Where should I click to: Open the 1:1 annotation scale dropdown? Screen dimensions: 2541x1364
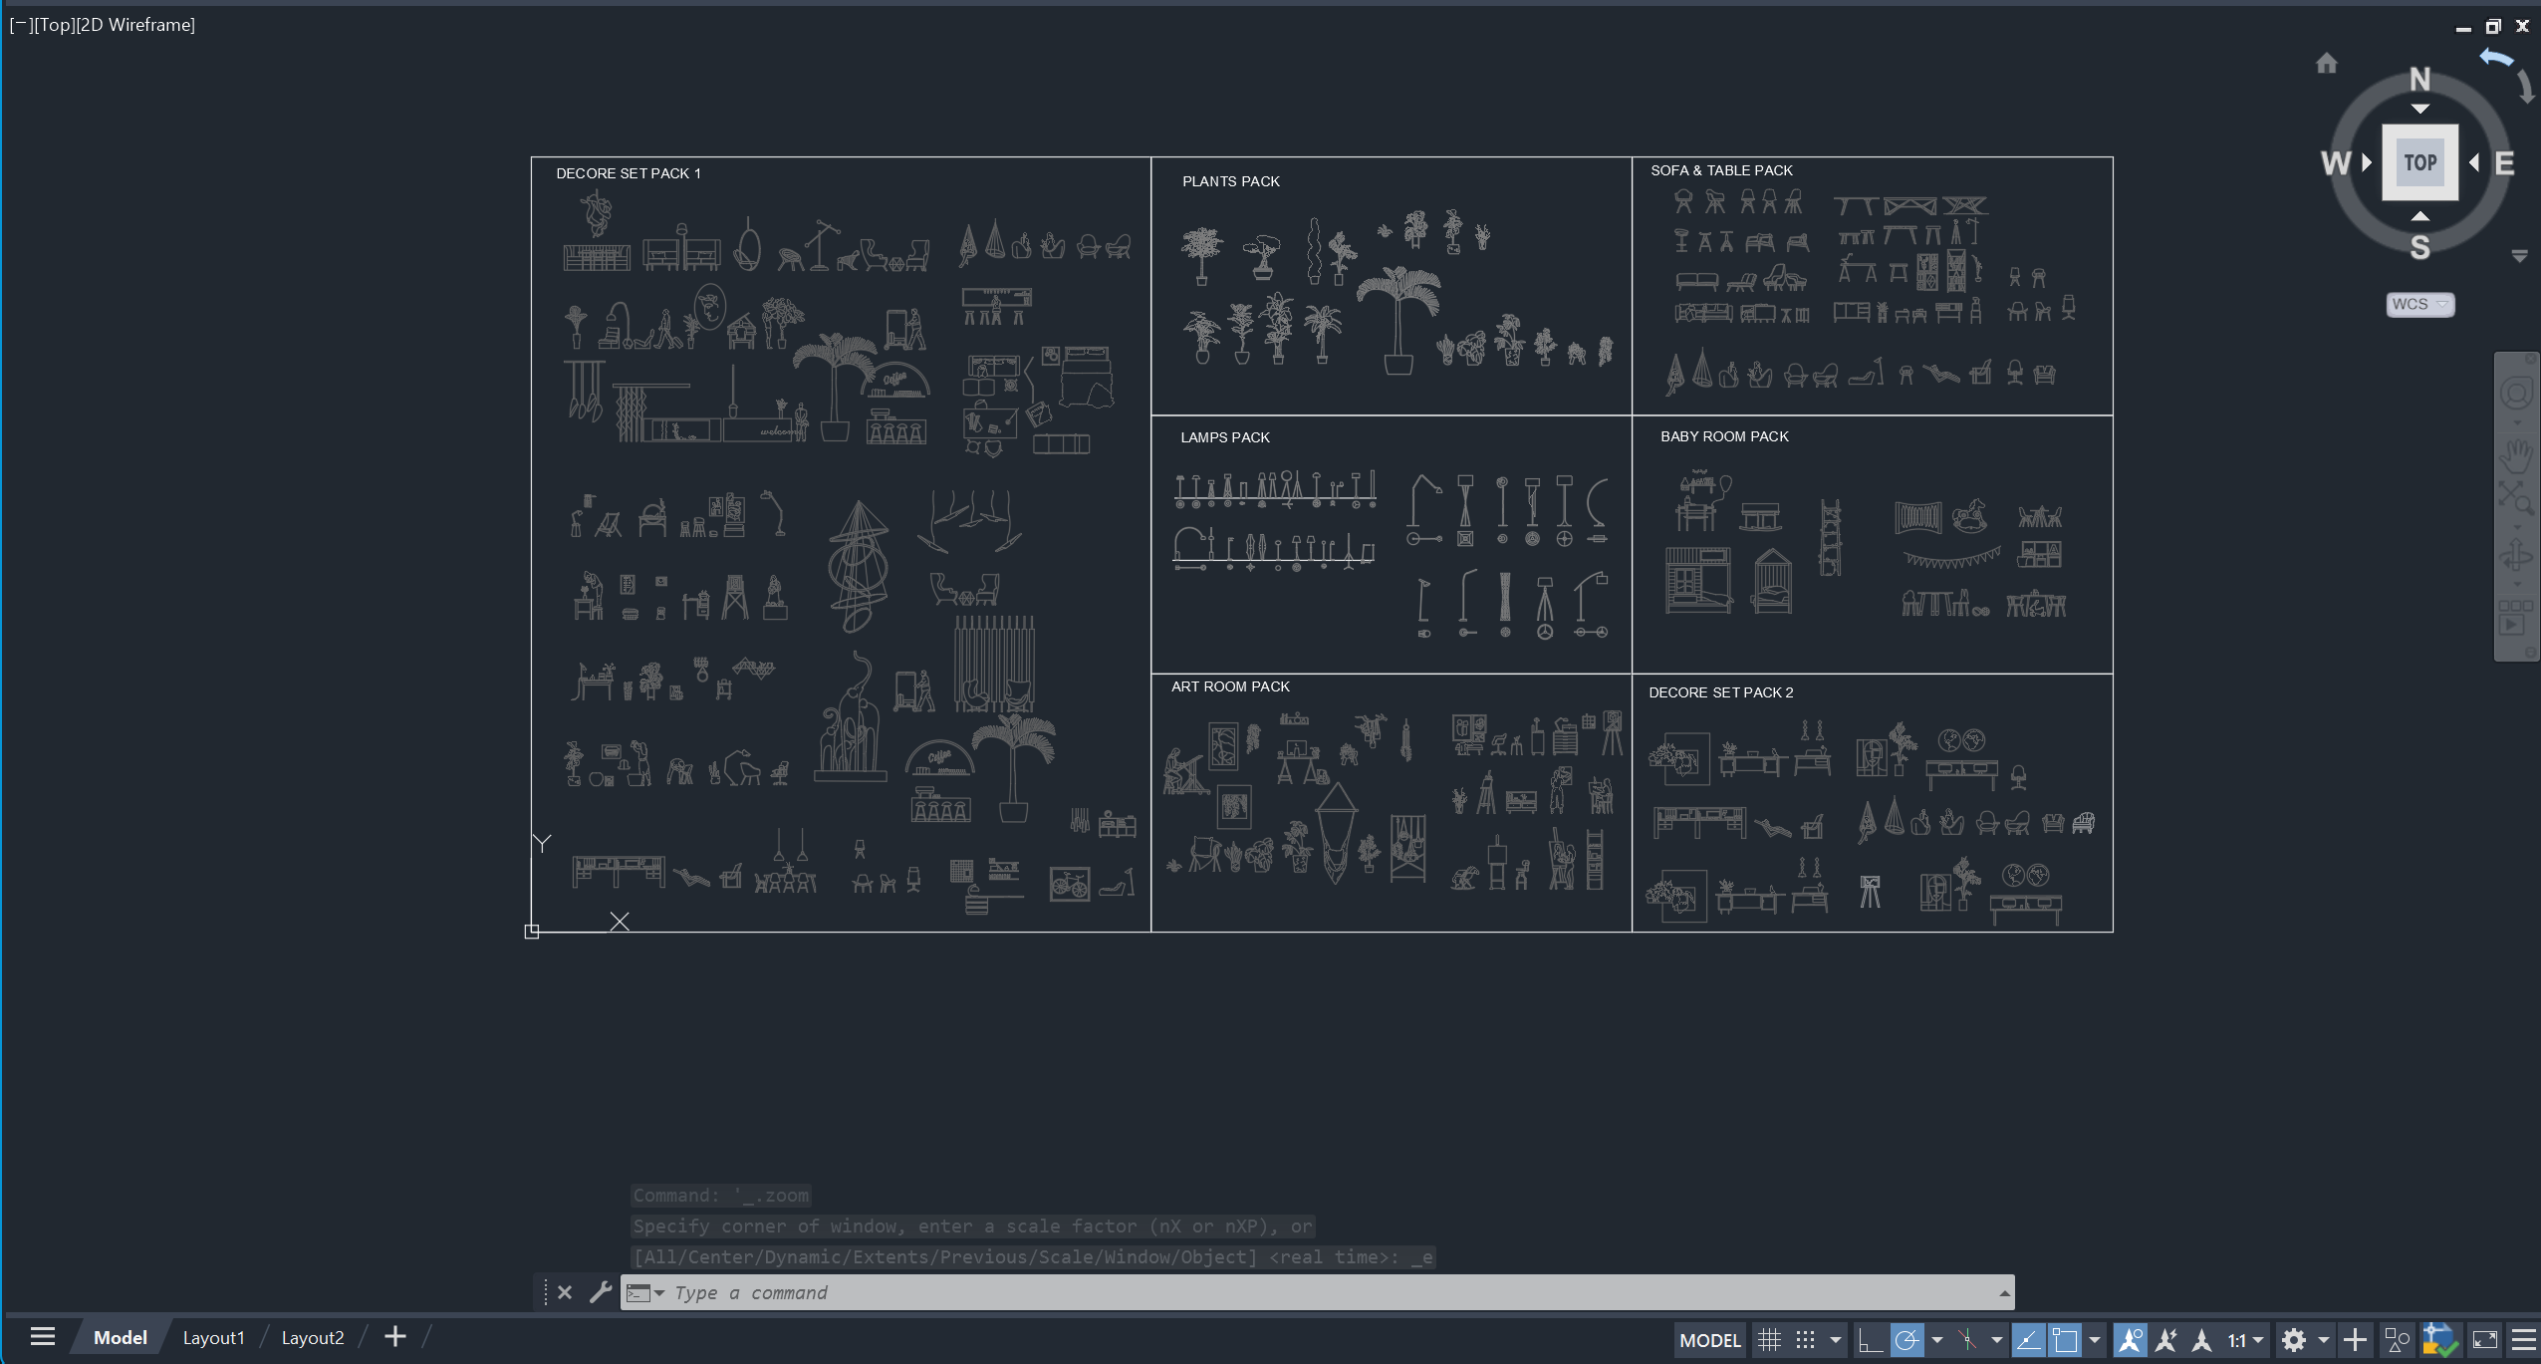[2246, 1340]
